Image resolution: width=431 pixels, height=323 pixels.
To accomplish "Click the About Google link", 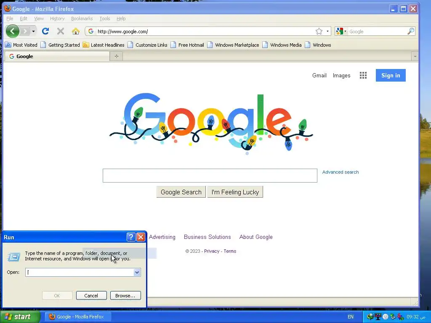I will [256, 237].
